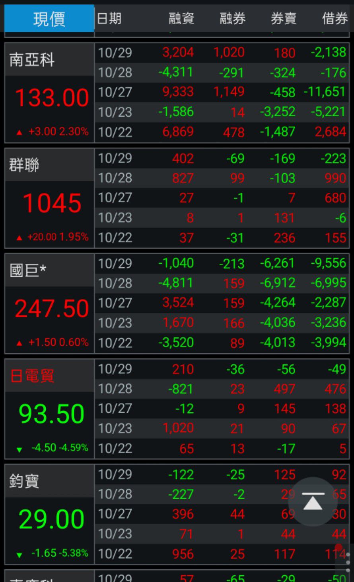
Task: Select 國巨* 融資 value -1,040
Action: [176, 263]
